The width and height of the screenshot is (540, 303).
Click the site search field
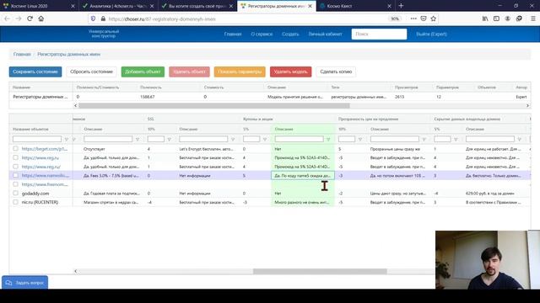379,34
